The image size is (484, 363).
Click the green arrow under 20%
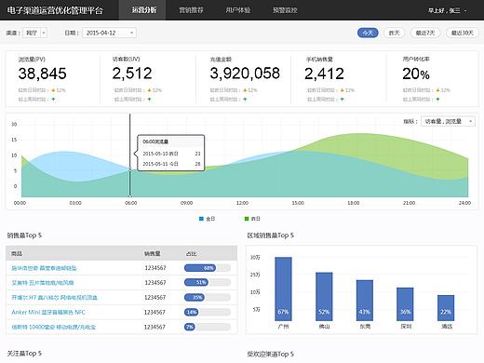pos(437,100)
